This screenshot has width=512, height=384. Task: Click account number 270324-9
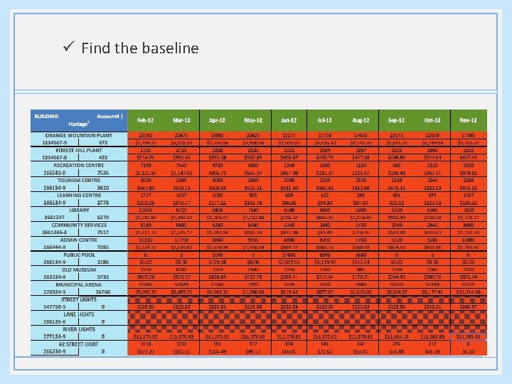[55, 292]
